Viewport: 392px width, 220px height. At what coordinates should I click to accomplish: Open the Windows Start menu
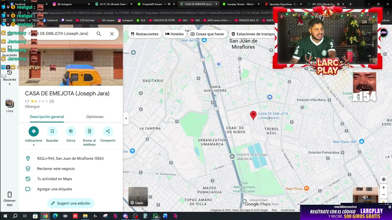5,216
